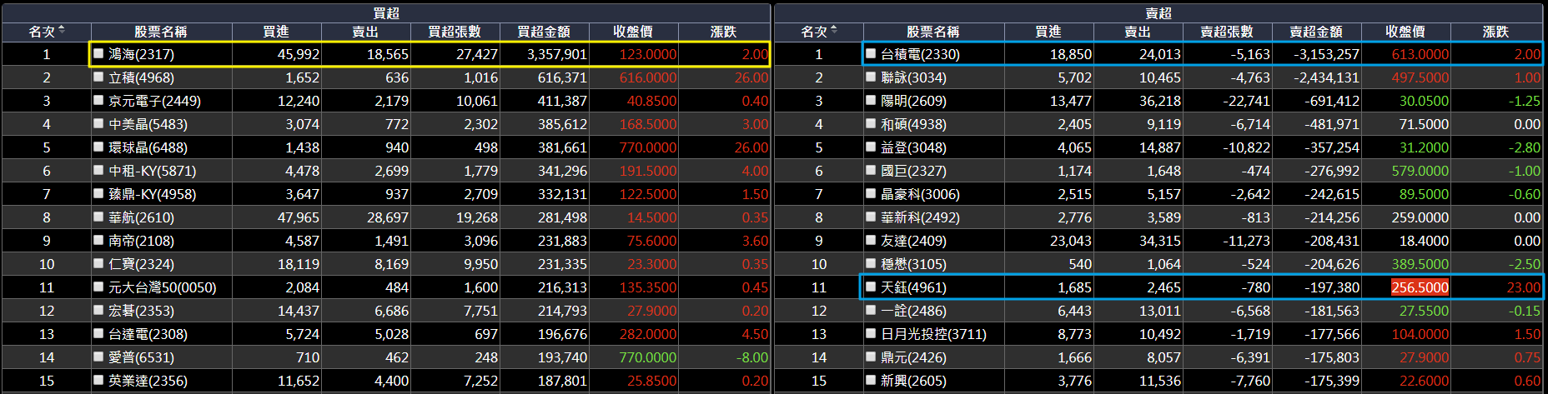Open stock 臻鼎-KY(4958)

(x=152, y=194)
